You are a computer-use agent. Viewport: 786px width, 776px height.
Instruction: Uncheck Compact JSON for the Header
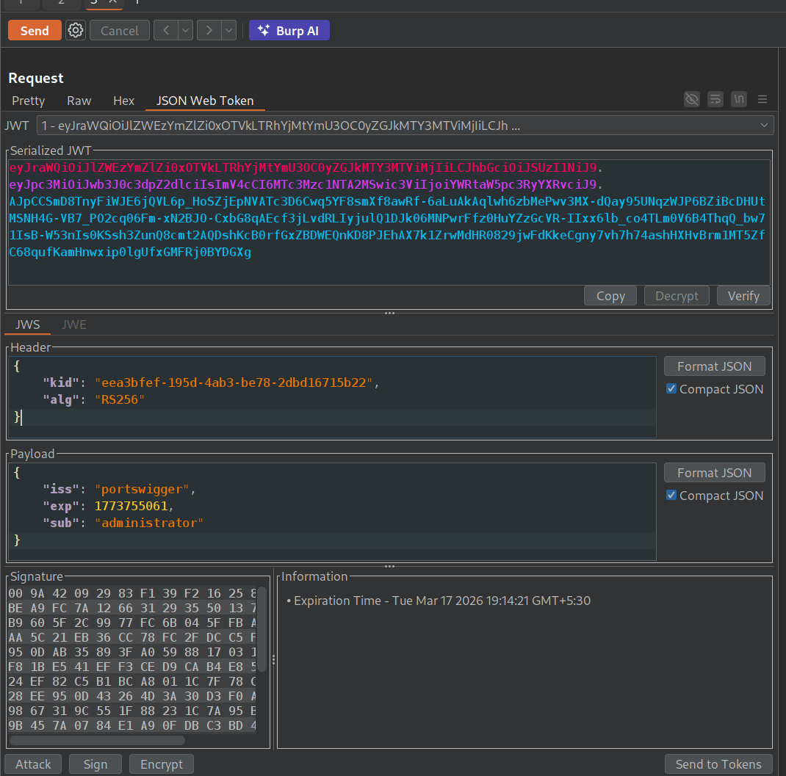(671, 389)
